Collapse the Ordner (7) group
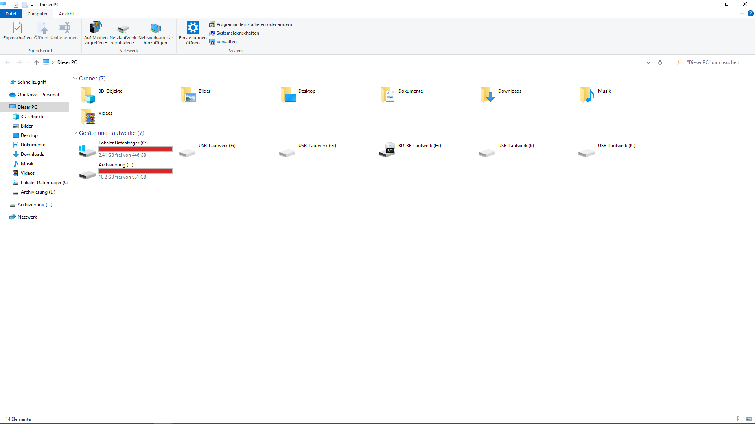Screen dimensions: 755x424 [x=75, y=79]
